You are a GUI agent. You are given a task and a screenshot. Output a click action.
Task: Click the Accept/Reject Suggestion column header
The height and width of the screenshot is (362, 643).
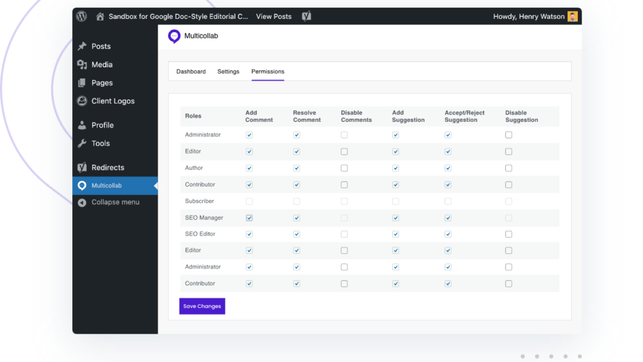pos(464,116)
